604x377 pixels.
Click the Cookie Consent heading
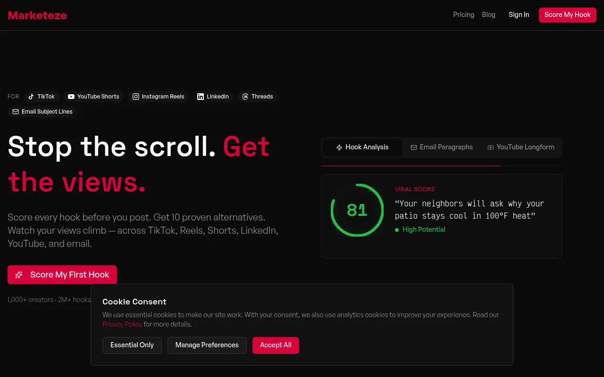[134, 302]
